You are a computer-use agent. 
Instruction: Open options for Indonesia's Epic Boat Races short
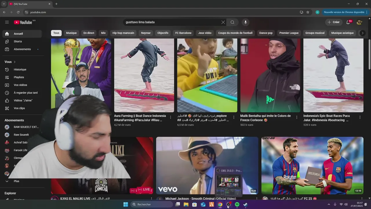tap(360, 117)
